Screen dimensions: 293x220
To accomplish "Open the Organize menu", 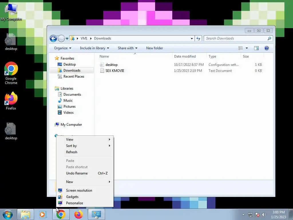I will tap(63, 48).
